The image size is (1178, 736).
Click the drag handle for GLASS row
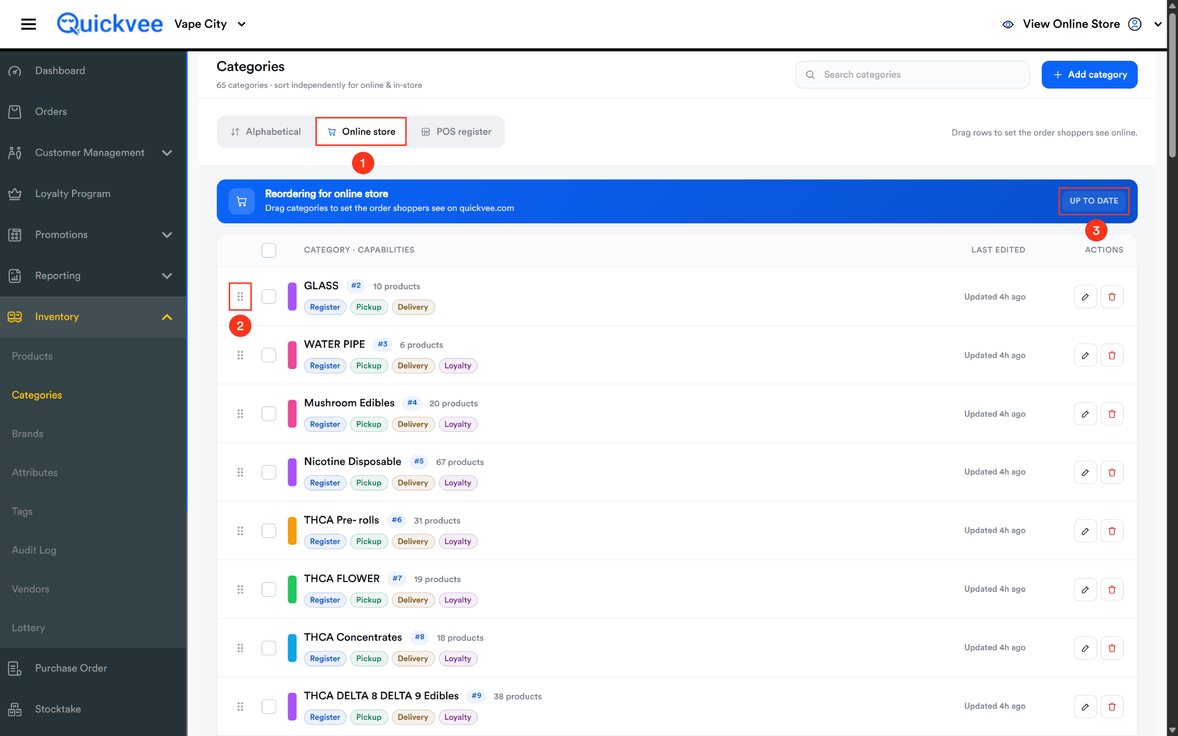click(240, 296)
